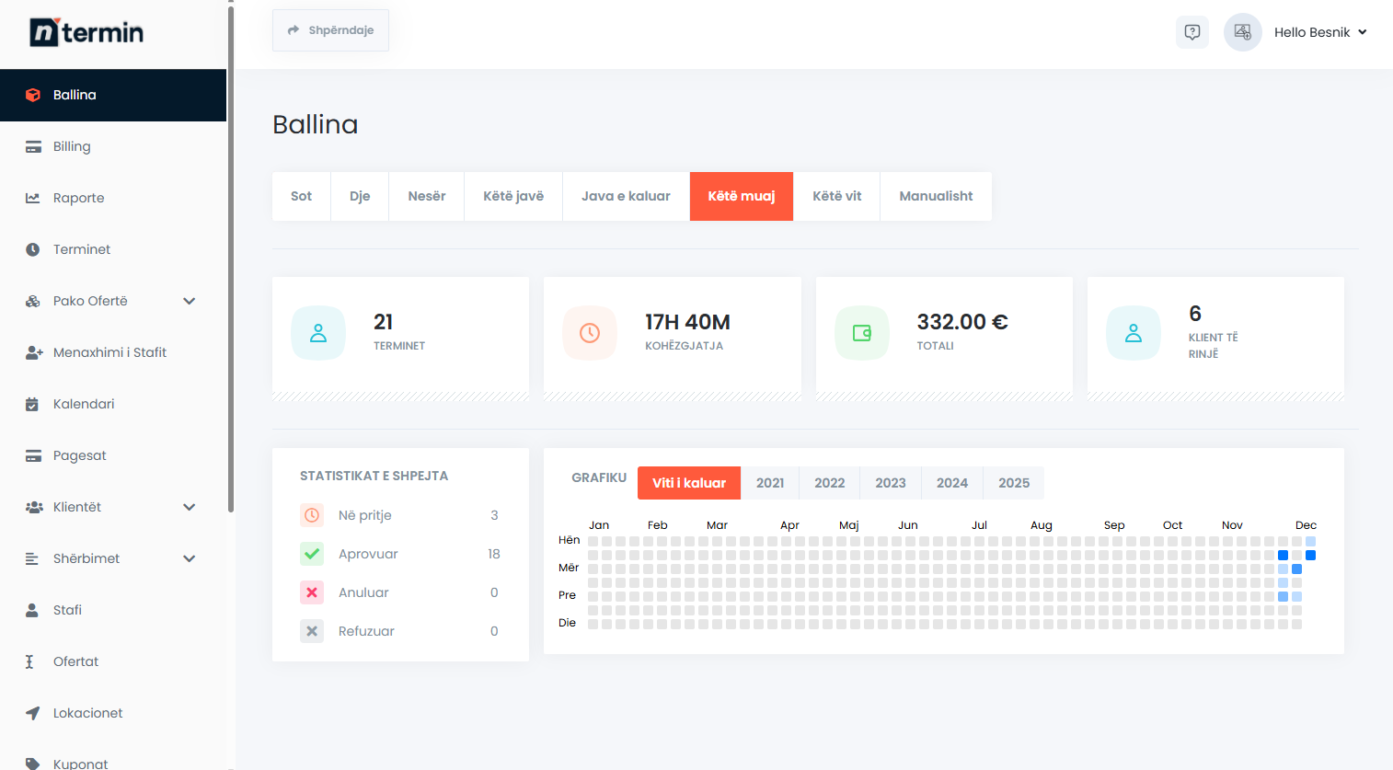1393x770 pixels.
Task: Select the Kalendari calendar icon
Action: click(x=33, y=404)
